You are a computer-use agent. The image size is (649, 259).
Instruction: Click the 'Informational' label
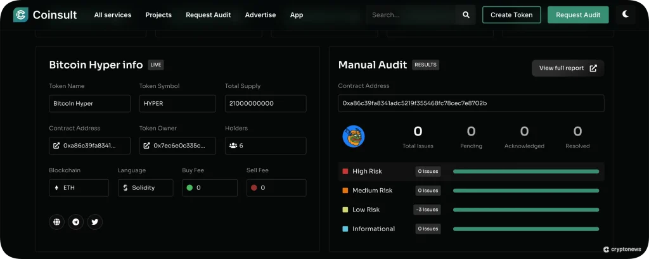coord(374,229)
